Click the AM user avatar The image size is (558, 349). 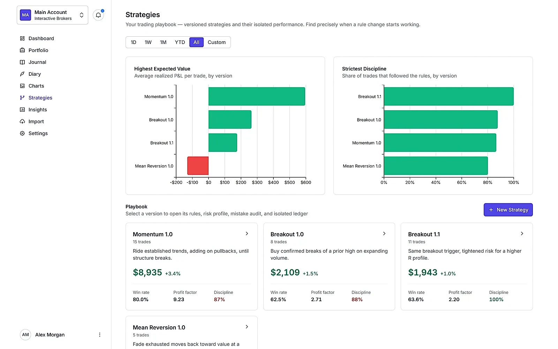coord(25,335)
